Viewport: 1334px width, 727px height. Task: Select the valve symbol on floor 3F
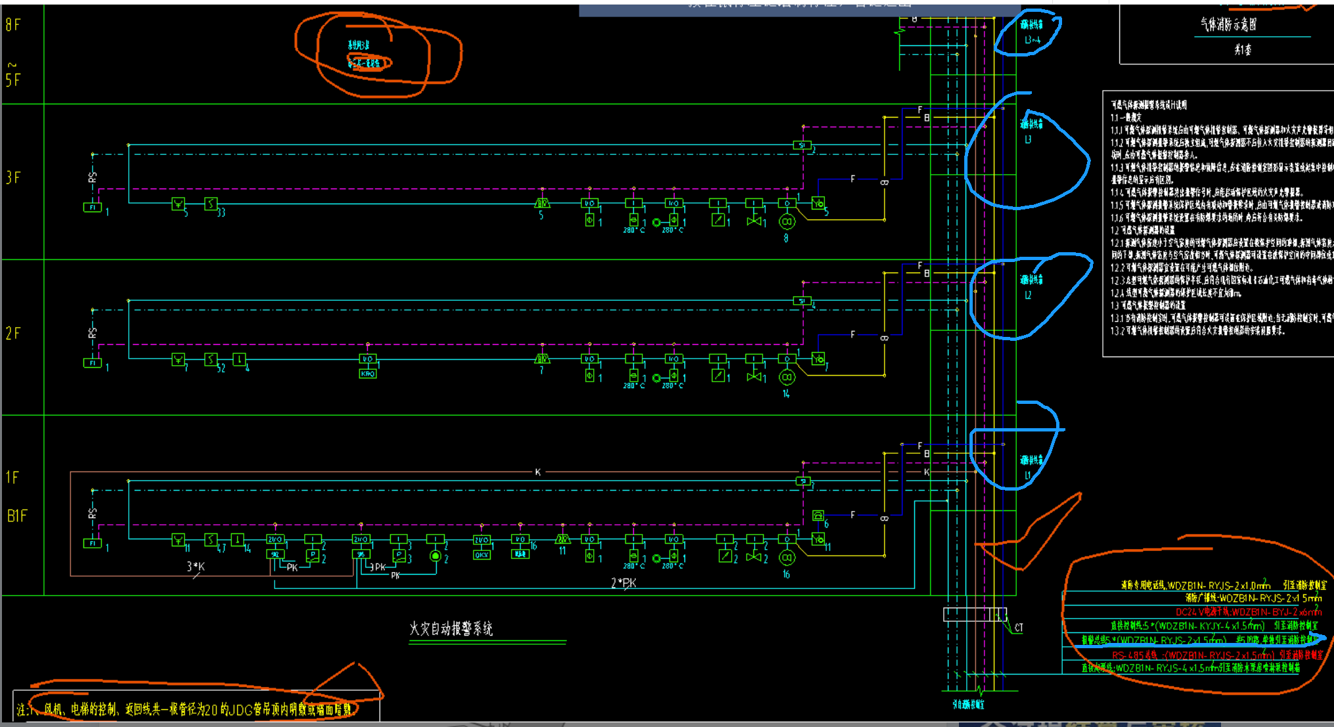point(754,222)
